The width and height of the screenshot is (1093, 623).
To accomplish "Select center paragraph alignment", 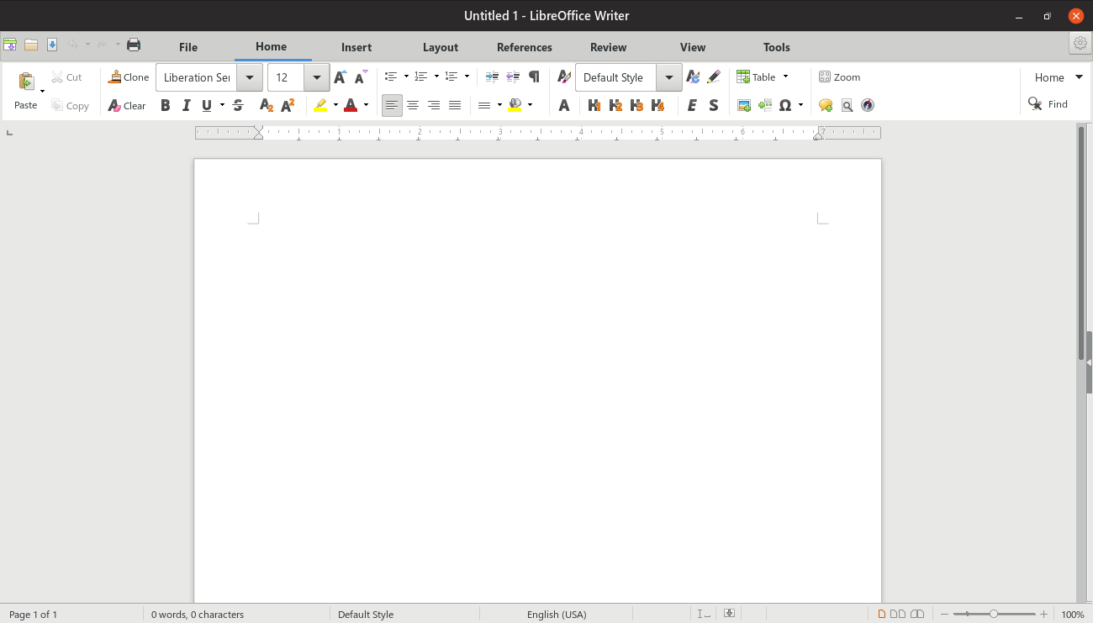I will [x=413, y=106].
